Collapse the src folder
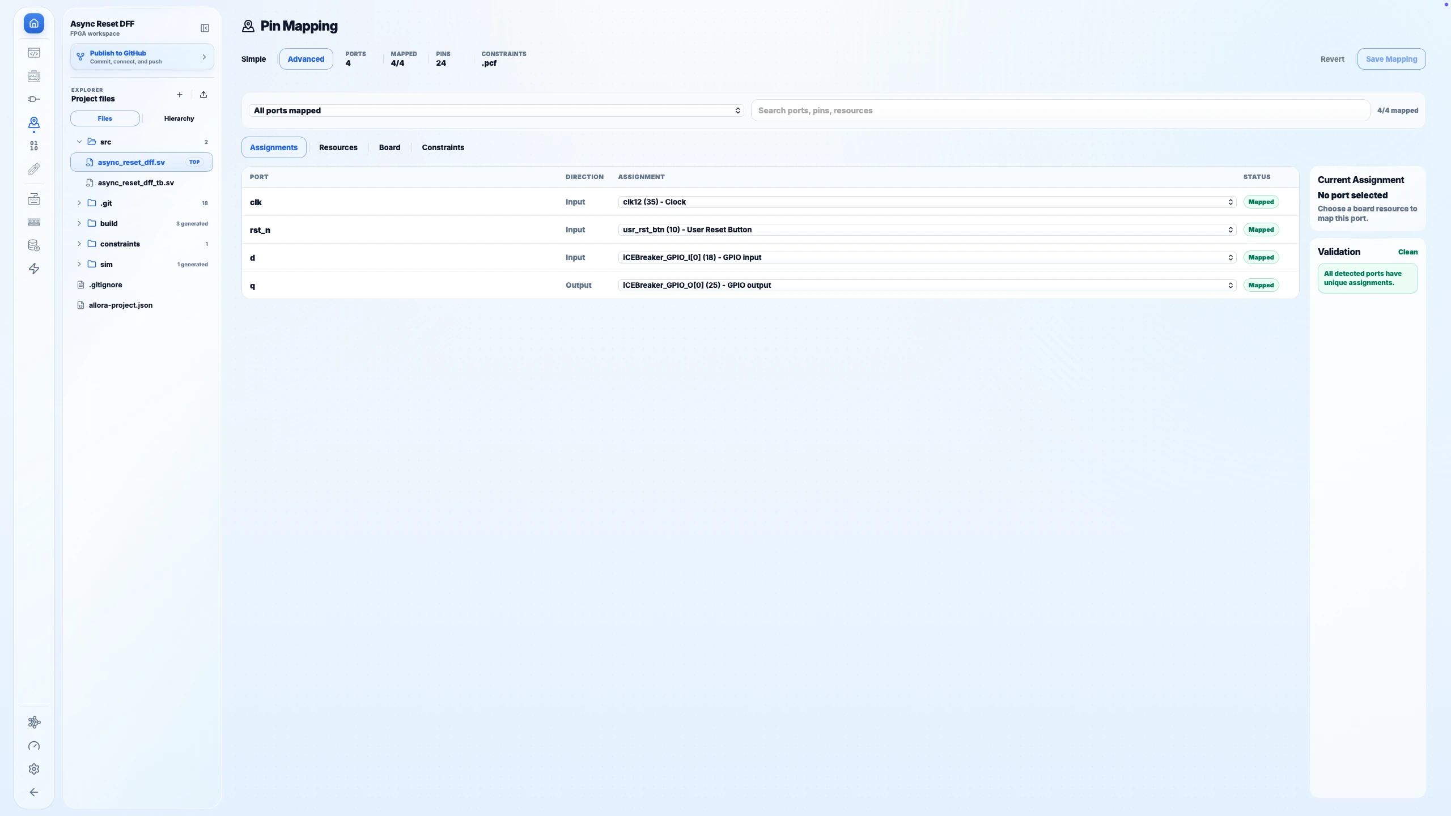Image resolution: width=1451 pixels, height=816 pixels. [142, 142]
